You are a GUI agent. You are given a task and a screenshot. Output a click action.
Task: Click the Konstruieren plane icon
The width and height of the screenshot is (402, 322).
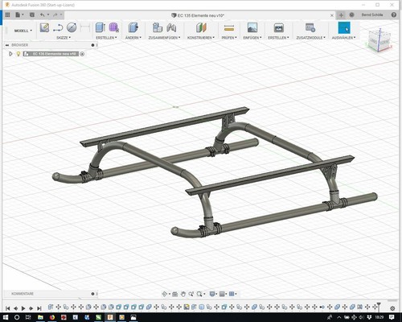click(x=201, y=27)
